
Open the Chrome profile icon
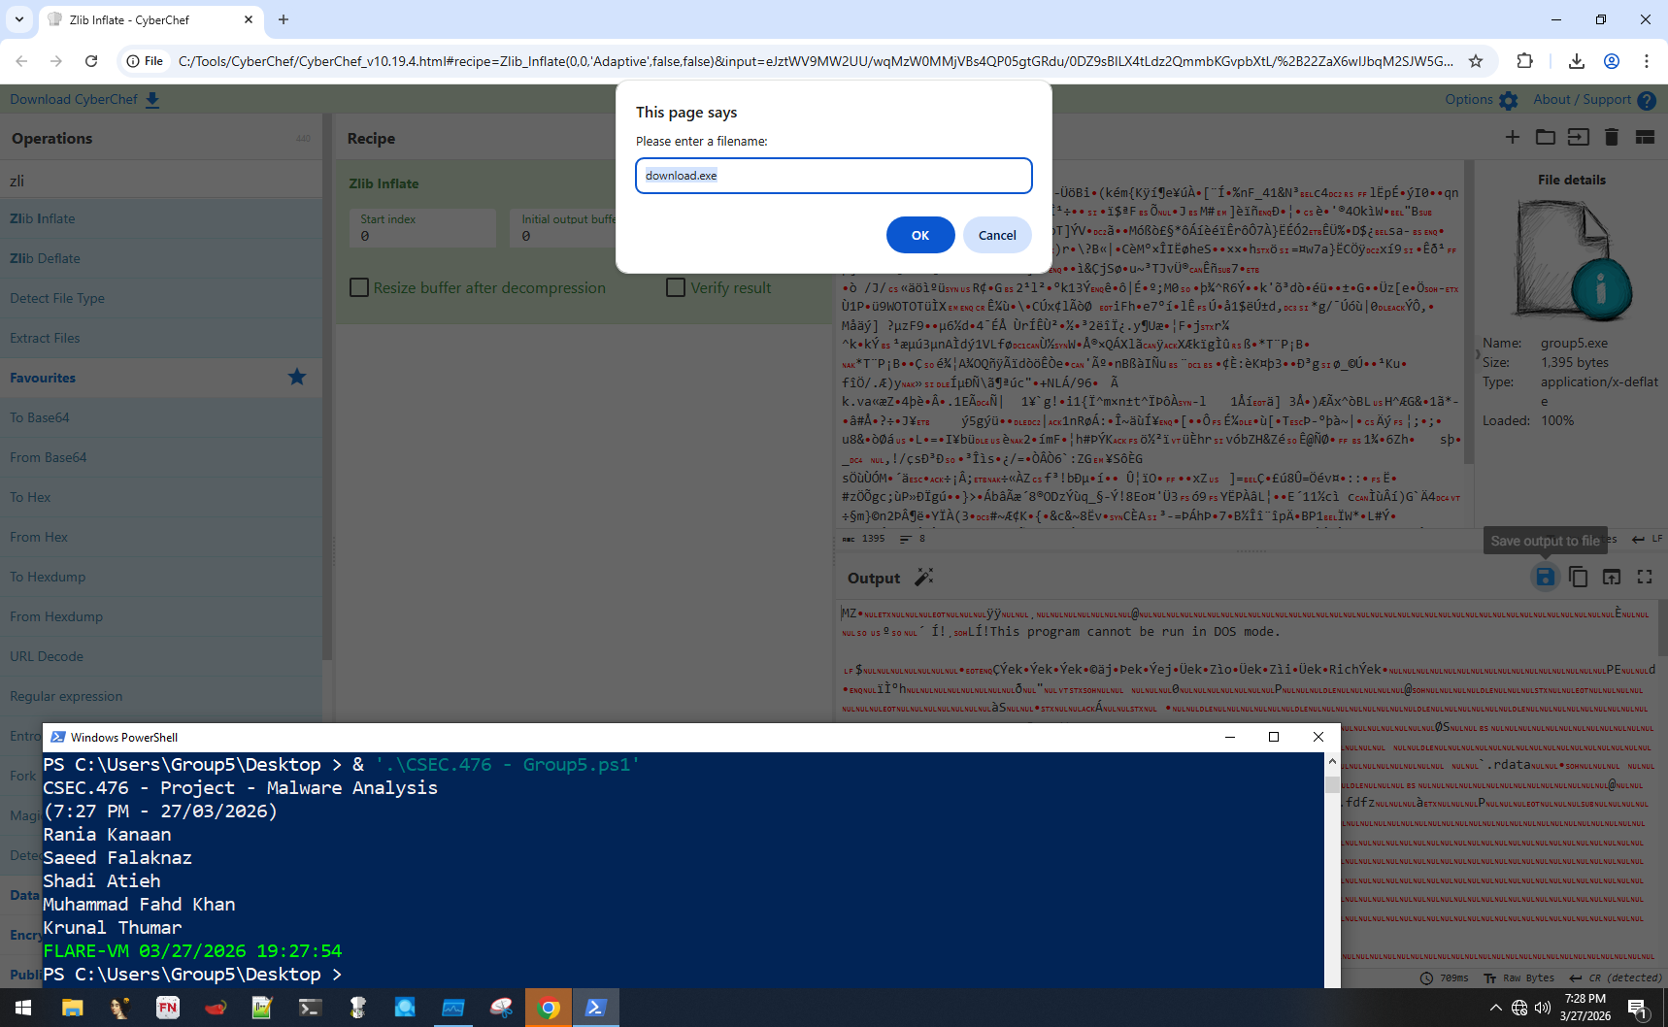pyautogui.click(x=1612, y=61)
